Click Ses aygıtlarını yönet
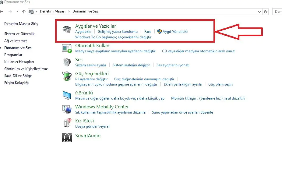Screen dimensions: 282x172 (172, 65)
